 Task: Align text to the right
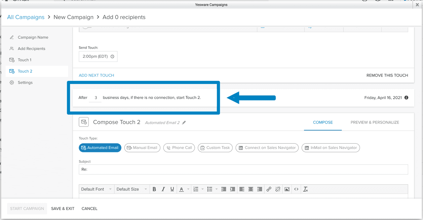pos(260,189)
